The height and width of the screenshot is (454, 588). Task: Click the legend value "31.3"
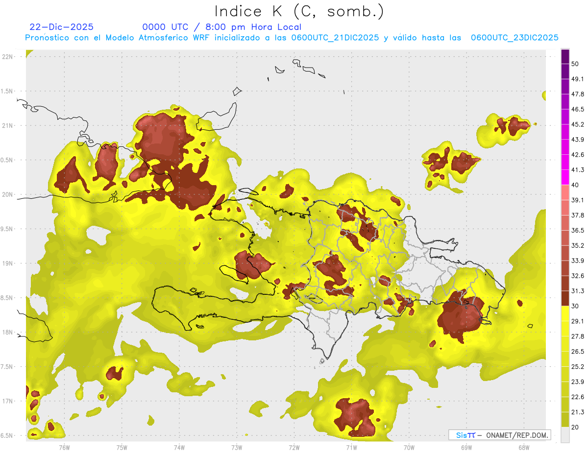point(577,291)
